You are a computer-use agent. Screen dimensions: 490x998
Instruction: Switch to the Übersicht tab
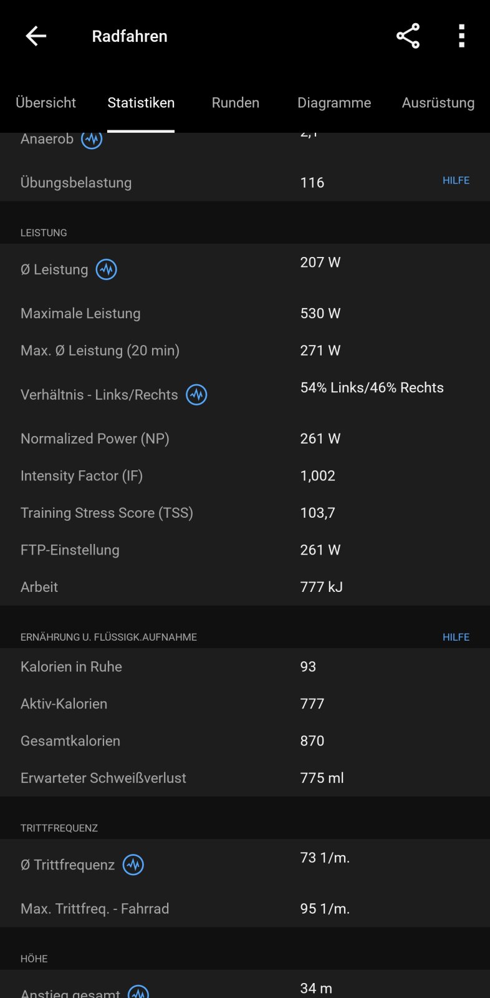tap(46, 103)
